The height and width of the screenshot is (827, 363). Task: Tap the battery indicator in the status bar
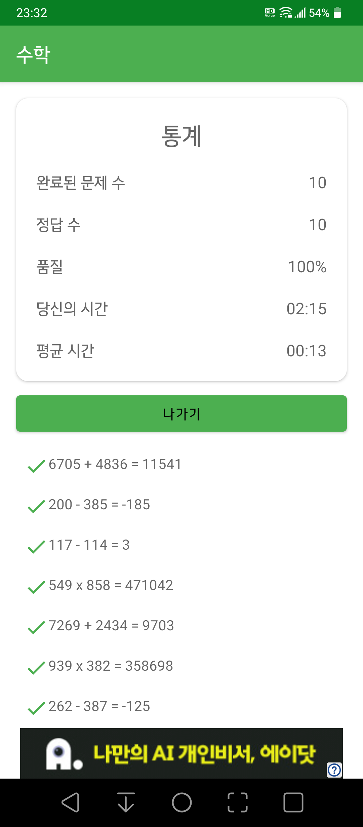[337, 13]
